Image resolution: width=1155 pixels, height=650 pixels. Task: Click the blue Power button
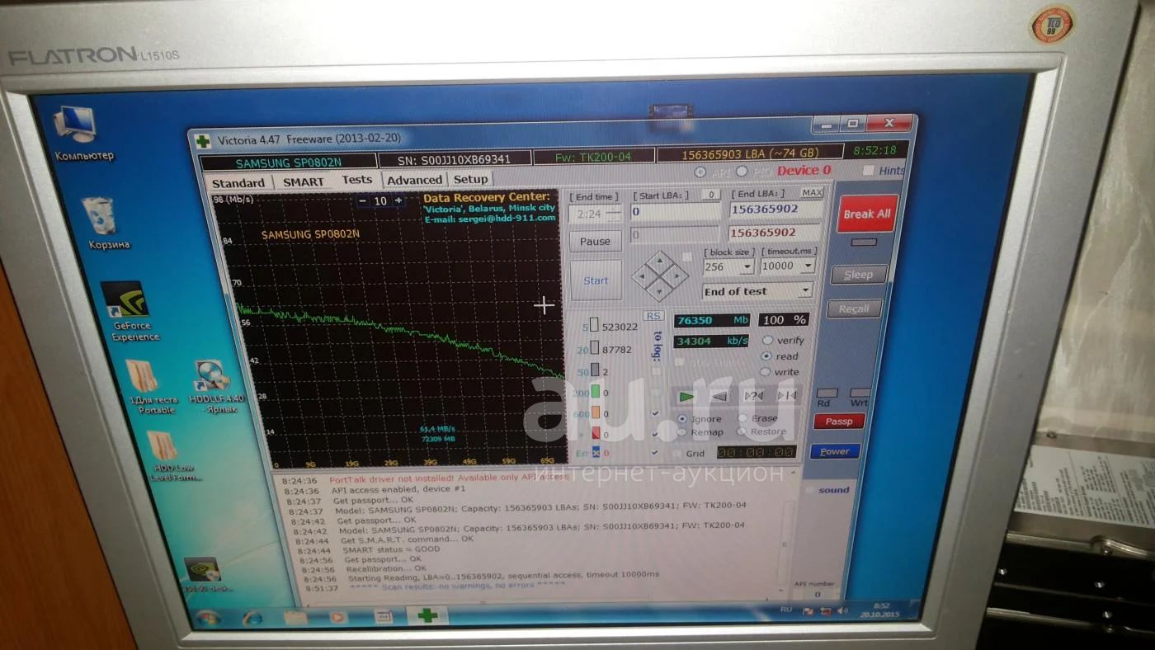tap(835, 451)
